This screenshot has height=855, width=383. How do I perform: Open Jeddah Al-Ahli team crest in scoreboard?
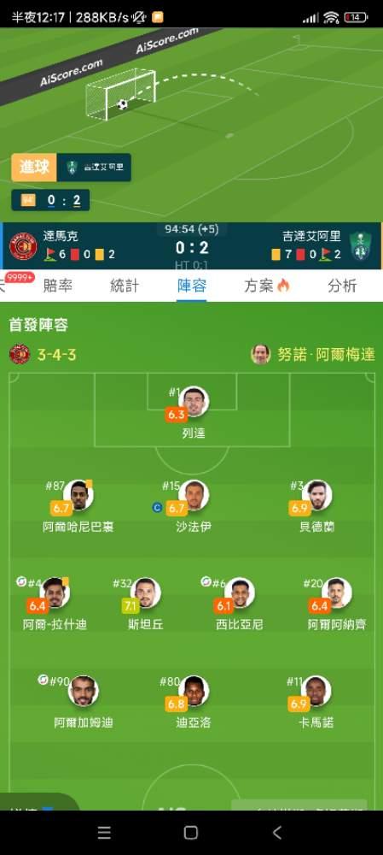click(359, 246)
